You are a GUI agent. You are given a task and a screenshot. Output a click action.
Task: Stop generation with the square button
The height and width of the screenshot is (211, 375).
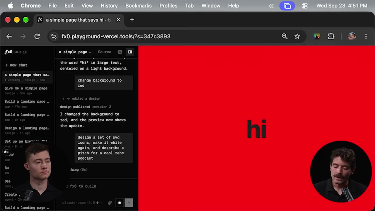click(120, 203)
